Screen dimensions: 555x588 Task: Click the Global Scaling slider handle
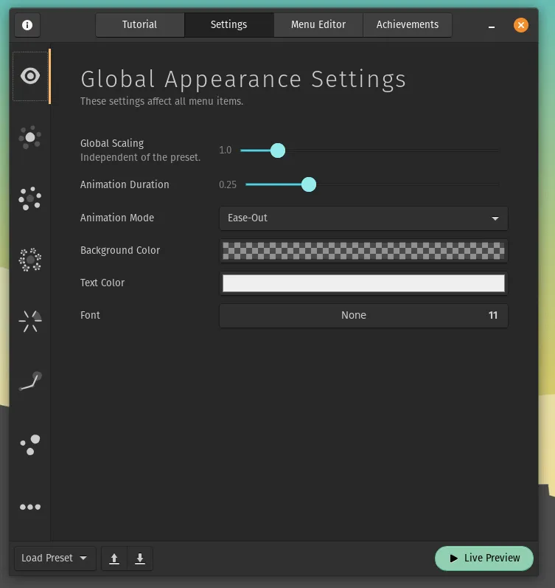(x=278, y=151)
